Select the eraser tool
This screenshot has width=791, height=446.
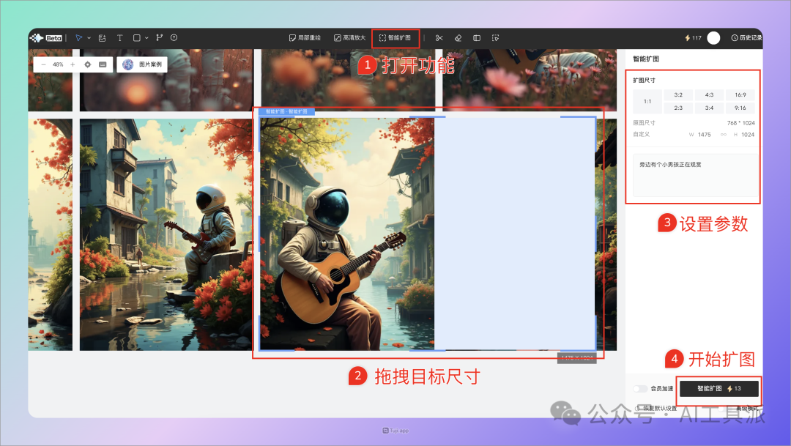(458, 38)
